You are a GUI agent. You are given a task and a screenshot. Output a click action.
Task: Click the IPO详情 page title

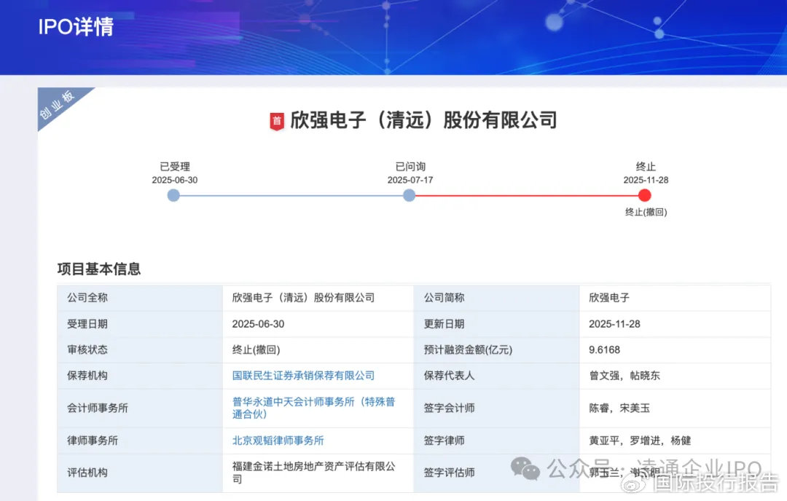click(77, 27)
